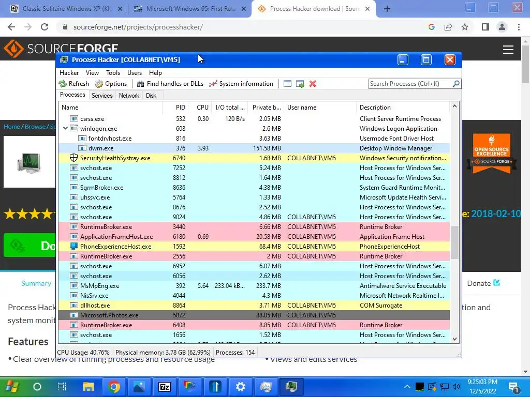Sort by the Private bytes column header
Image resolution: width=530 pixels, height=397 pixels.
[x=266, y=108]
